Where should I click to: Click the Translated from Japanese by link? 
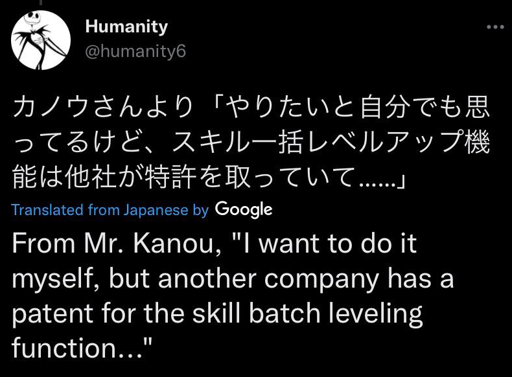coord(110,210)
